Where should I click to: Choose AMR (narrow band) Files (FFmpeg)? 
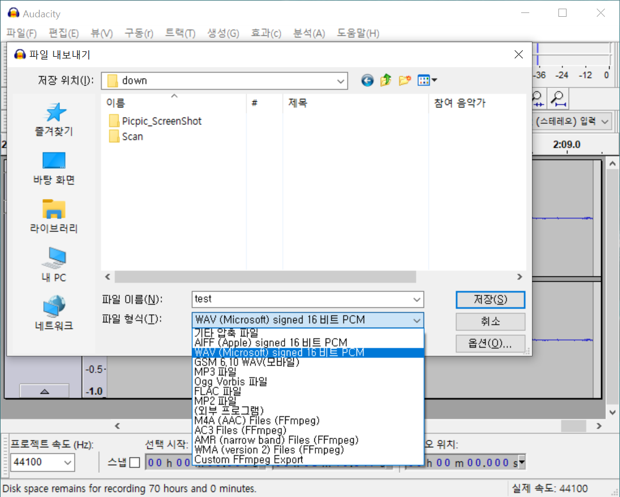click(x=308, y=440)
